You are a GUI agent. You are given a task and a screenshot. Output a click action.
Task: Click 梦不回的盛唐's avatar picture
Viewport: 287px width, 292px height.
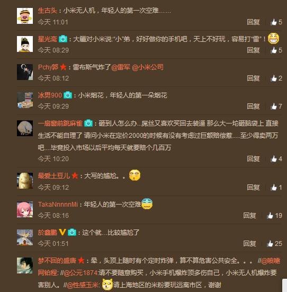coord(25,266)
